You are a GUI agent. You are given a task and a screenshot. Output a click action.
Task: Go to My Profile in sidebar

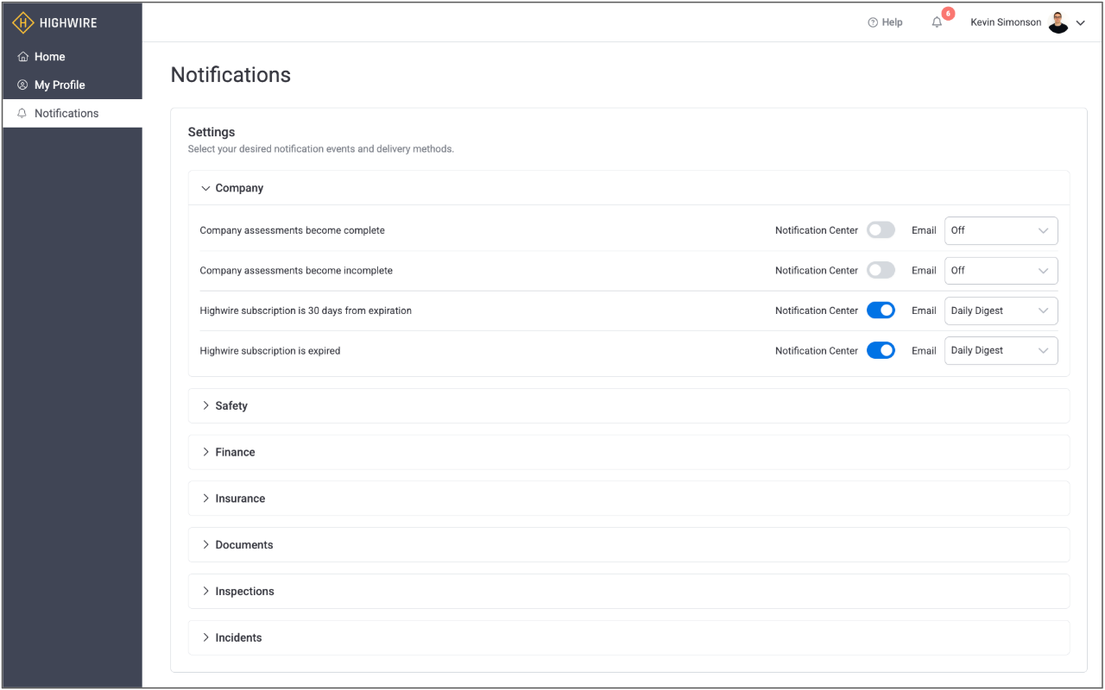pyautogui.click(x=60, y=85)
